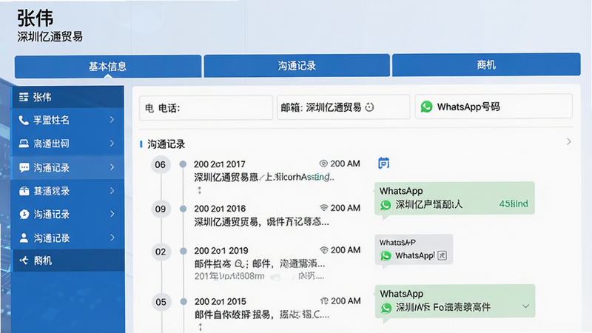The width and height of the screenshot is (592, 333).
Task: Switch to the 基本信息 tab
Action: (x=107, y=67)
